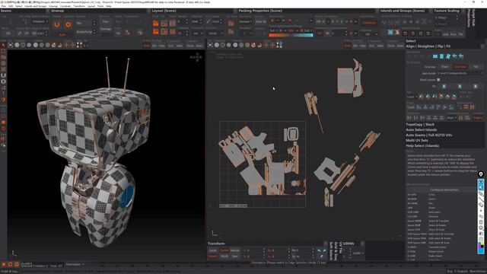
Task: Select the Pixel grid size option
Action: click(x=444, y=67)
